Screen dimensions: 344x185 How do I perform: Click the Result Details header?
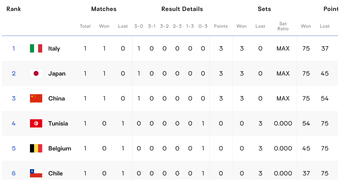(182, 9)
